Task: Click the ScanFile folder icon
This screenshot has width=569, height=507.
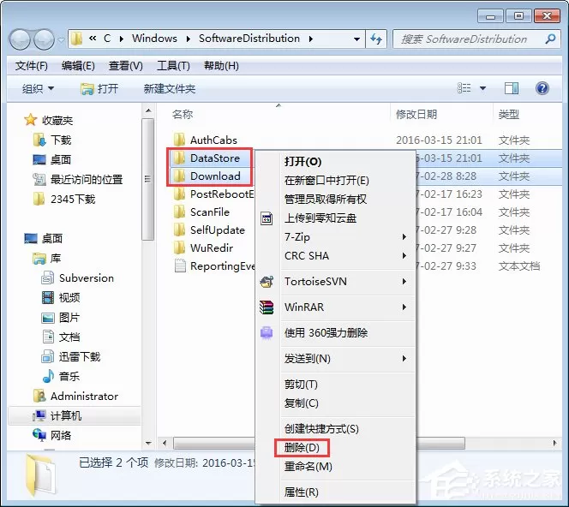Action: [179, 212]
